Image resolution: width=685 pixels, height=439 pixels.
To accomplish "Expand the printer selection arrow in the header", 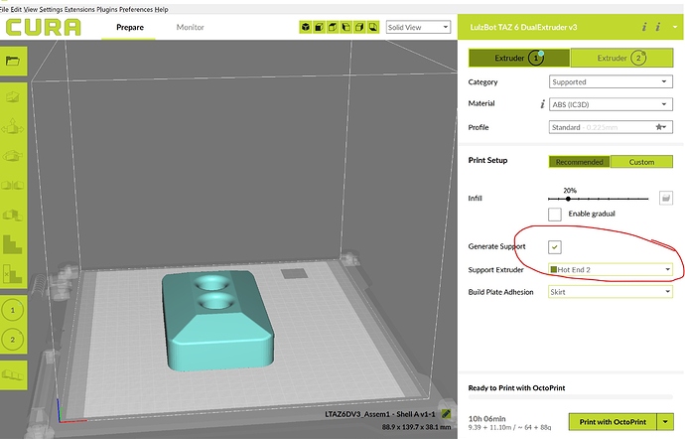I will click(675, 27).
